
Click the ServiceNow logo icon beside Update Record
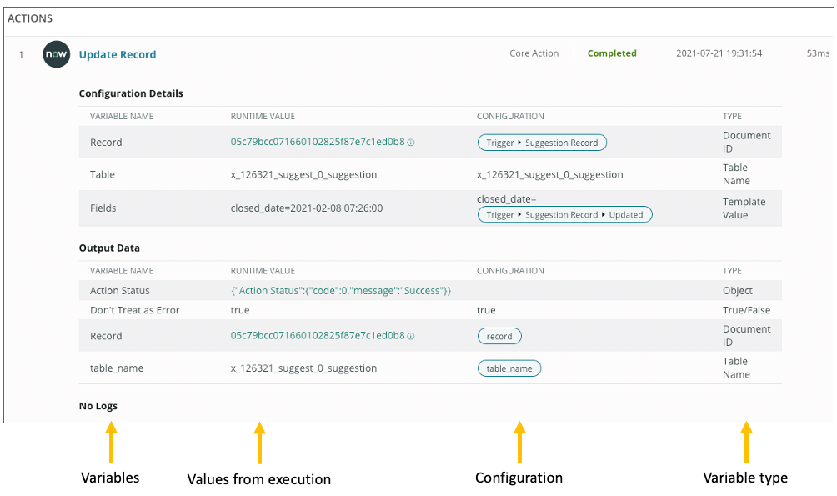pos(56,54)
